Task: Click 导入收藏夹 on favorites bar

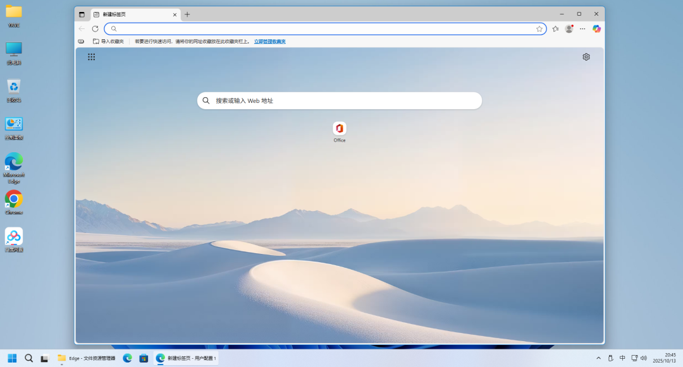Action: pos(109,41)
